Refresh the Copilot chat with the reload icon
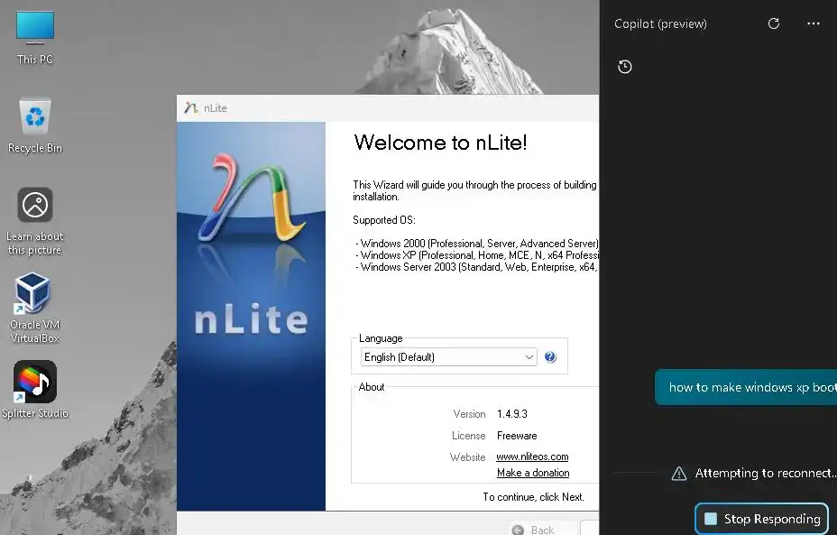This screenshot has width=837, height=535. 774,23
